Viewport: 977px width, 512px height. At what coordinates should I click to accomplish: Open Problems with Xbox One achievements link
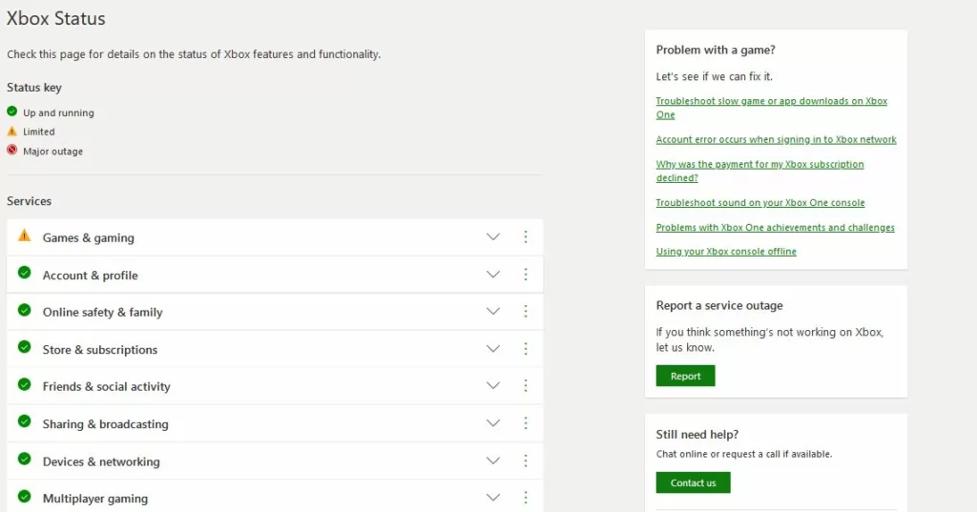click(x=775, y=227)
